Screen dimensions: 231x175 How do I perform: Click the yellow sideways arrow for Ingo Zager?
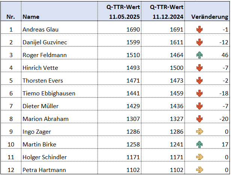[x=199, y=131]
